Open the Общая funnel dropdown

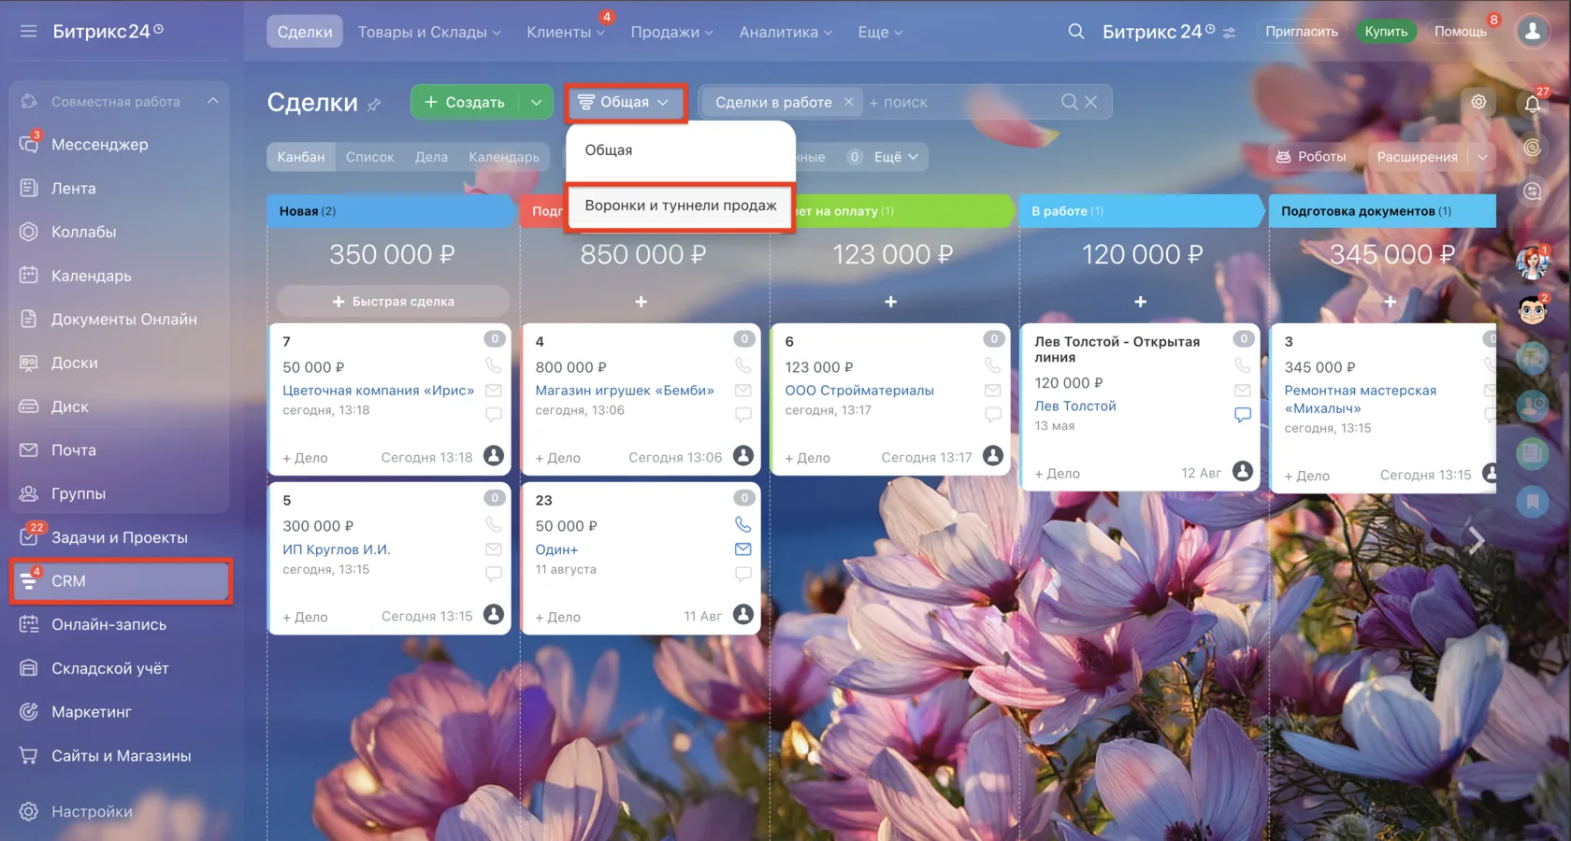(625, 102)
